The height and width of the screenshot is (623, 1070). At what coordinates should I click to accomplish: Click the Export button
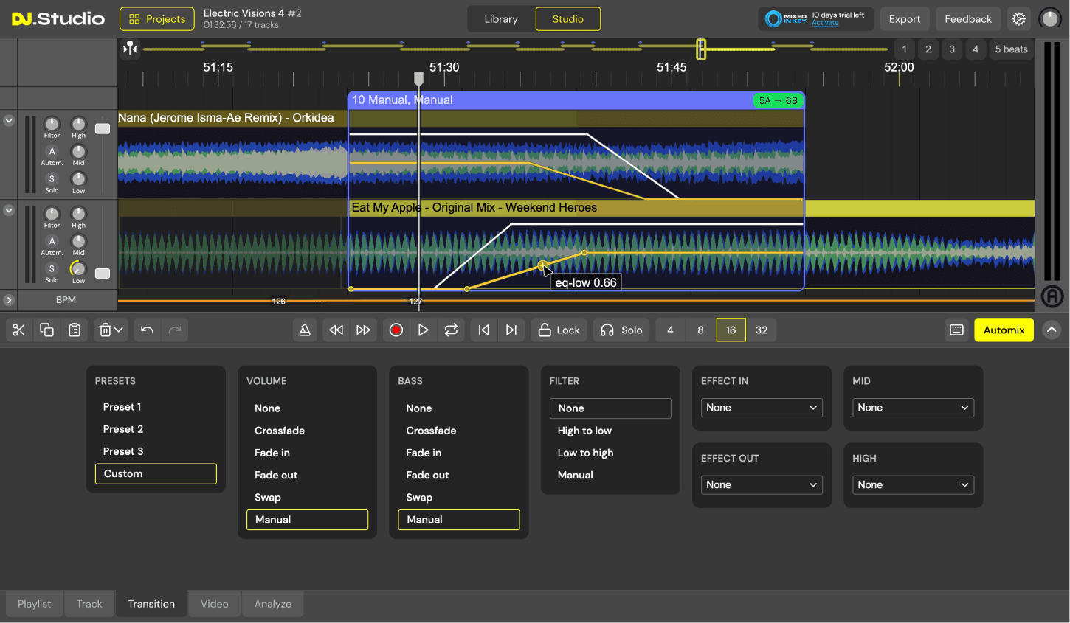[905, 19]
